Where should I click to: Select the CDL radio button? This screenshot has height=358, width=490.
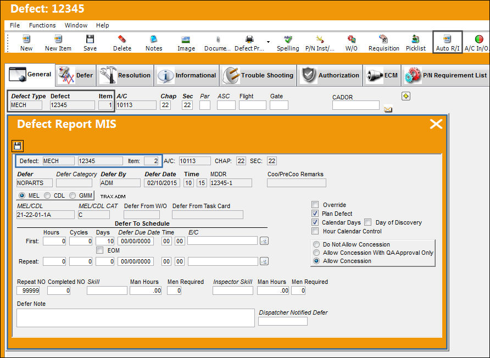point(47,195)
